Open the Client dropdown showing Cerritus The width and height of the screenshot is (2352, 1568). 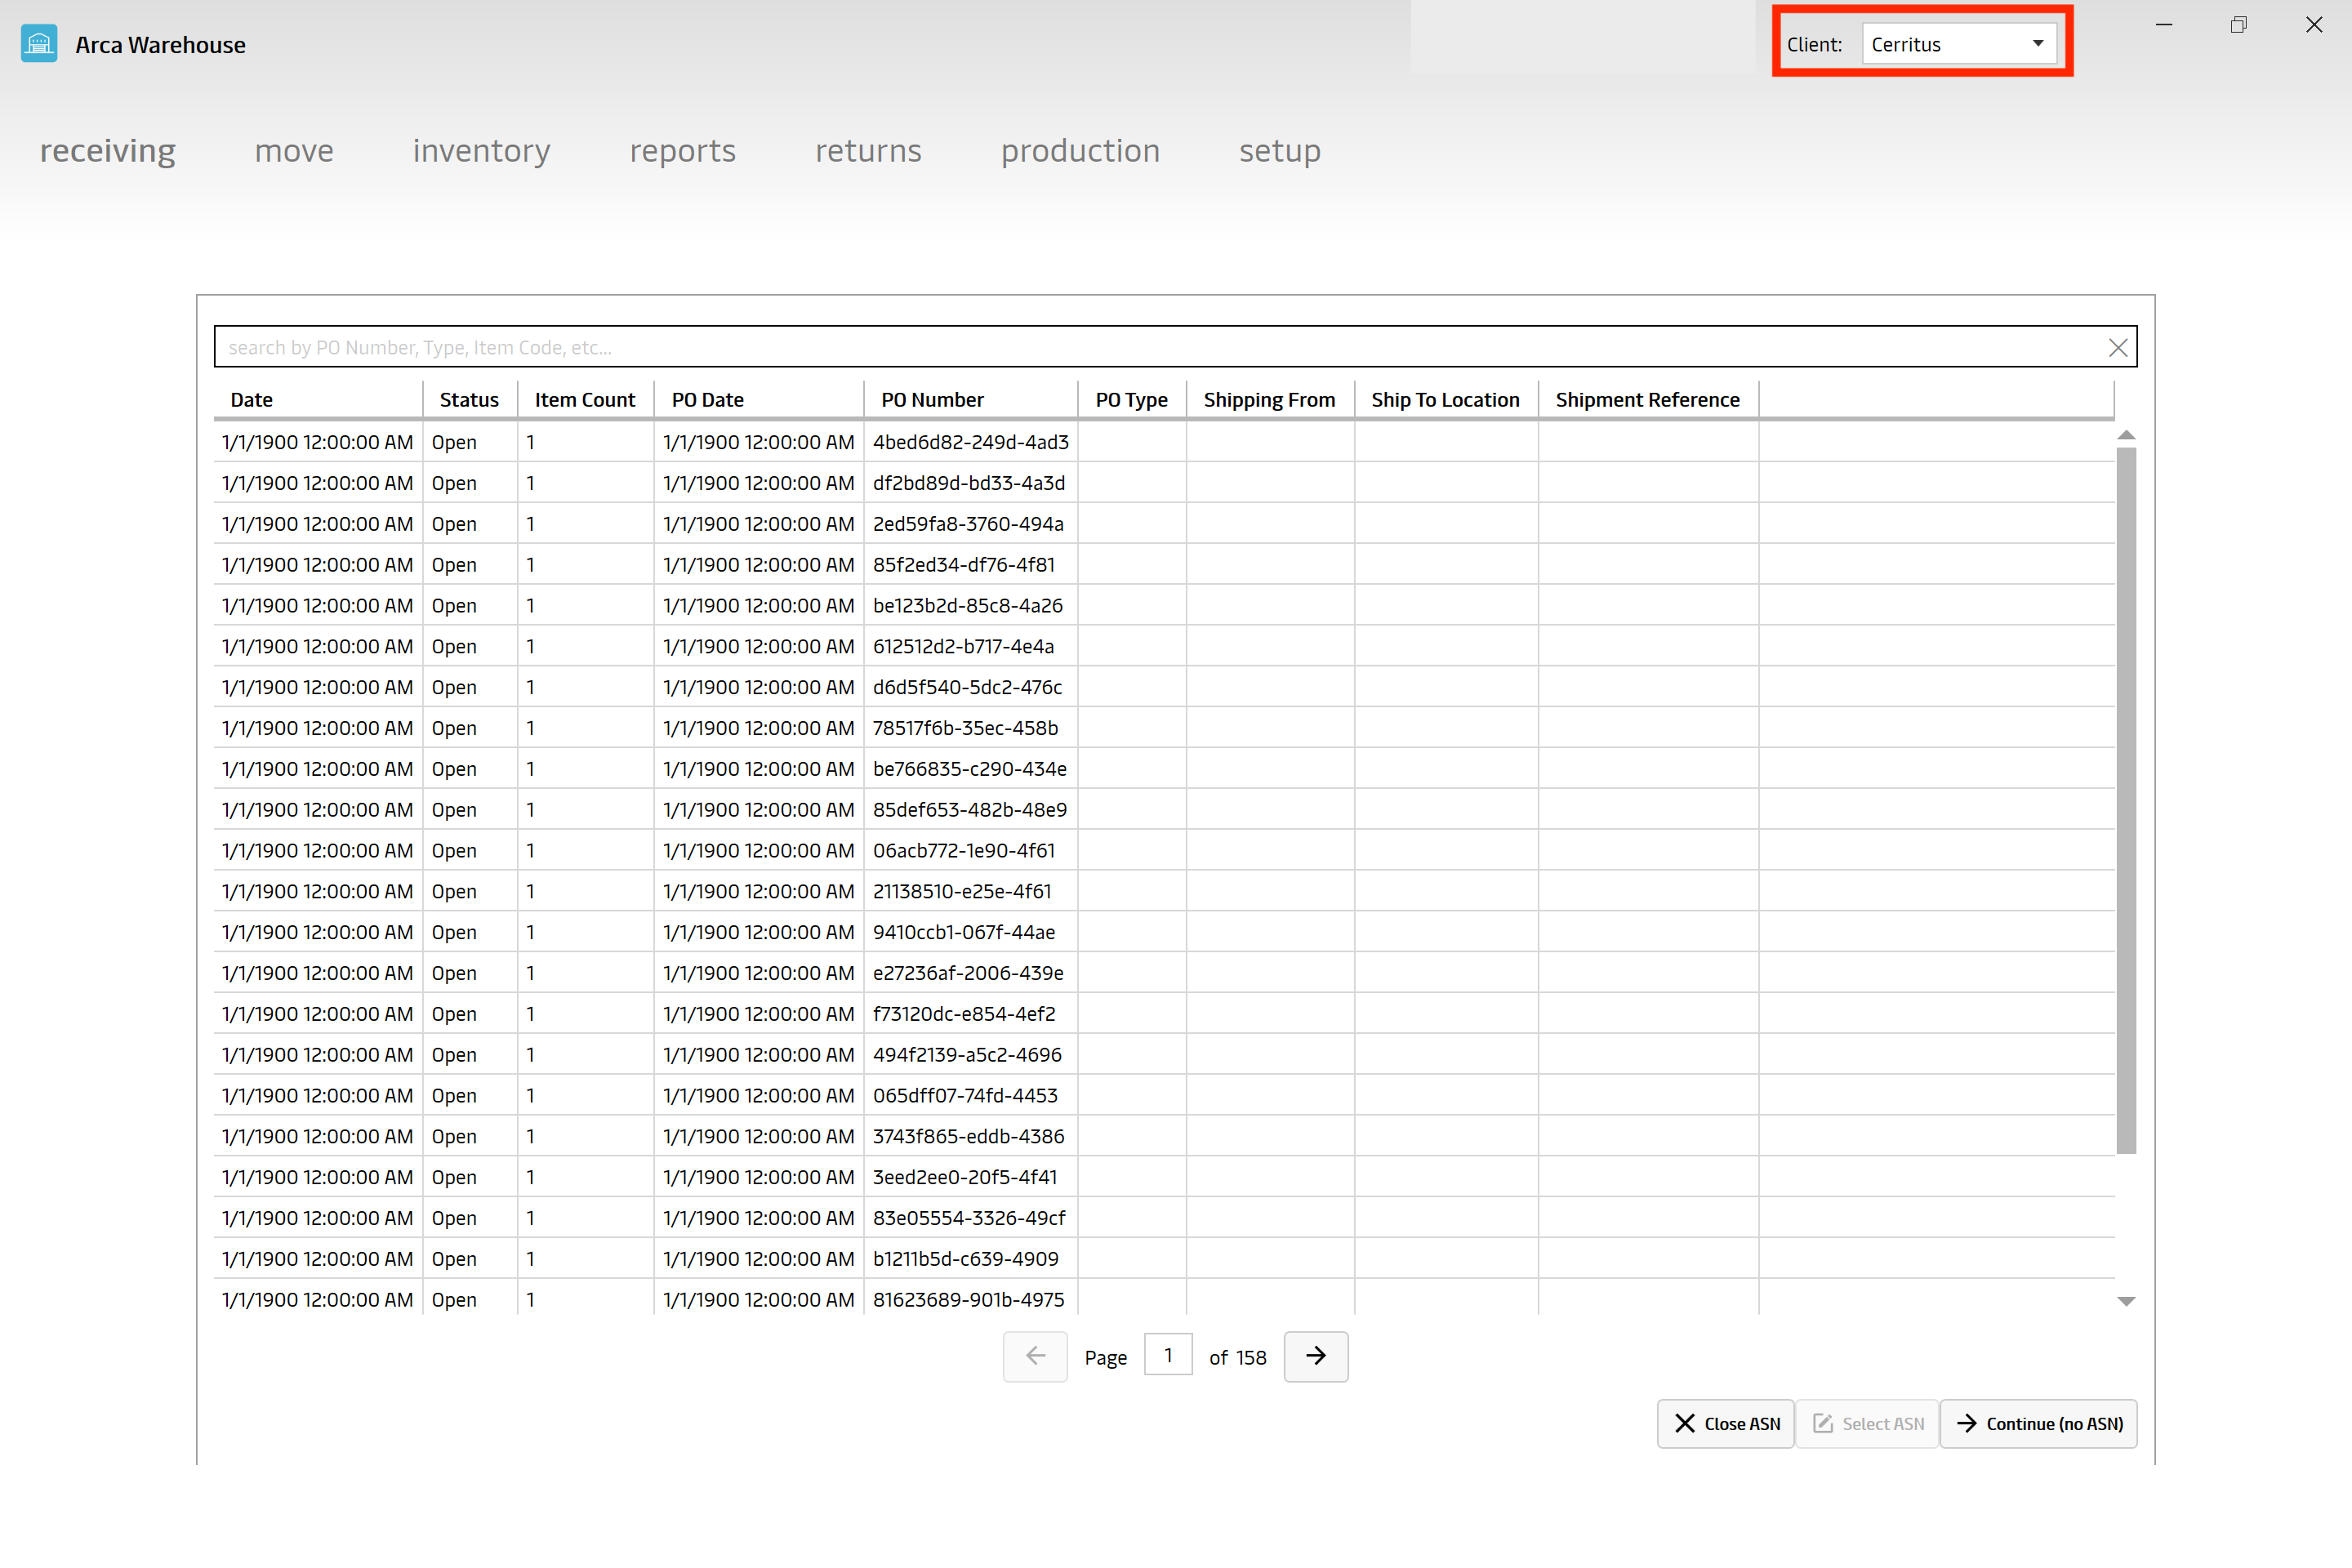pos(1958,44)
